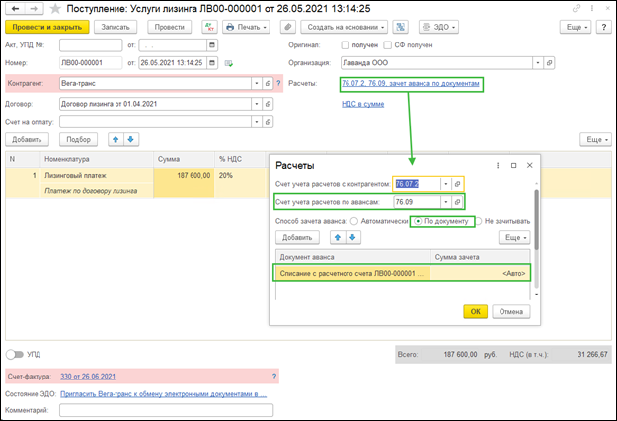Screen dimensions: 617x421
Task: Move advance row up in Расчеты dialog
Action: (x=338, y=237)
